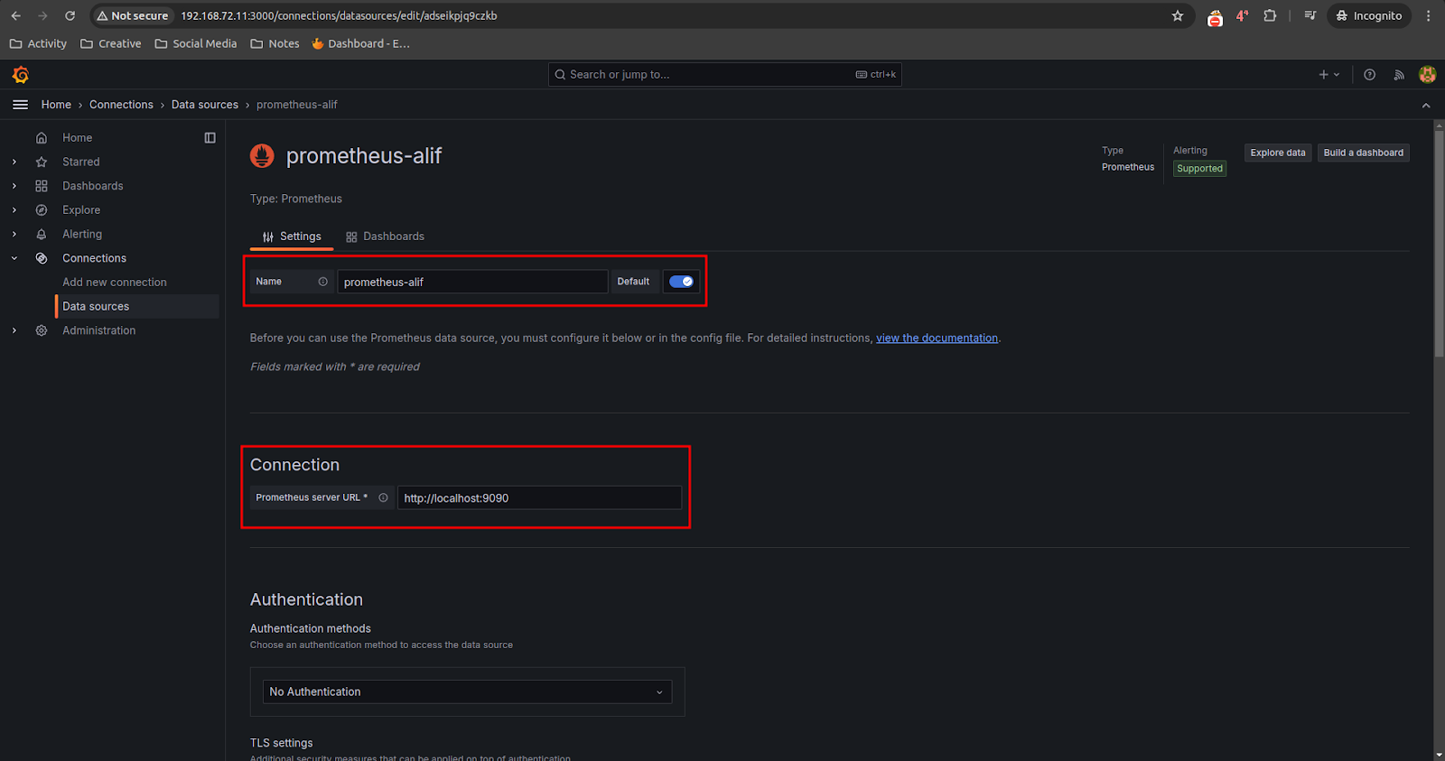Click the Incognito indicator
The height and width of the screenshot is (761, 1445).
(1369, 15)
